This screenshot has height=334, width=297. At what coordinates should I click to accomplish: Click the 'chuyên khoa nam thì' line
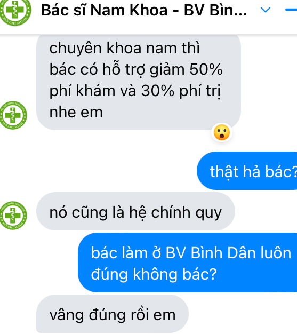(x=125, y=48)
